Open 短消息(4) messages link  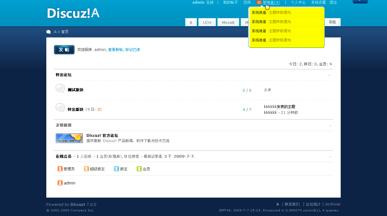(x=271, y=2)
